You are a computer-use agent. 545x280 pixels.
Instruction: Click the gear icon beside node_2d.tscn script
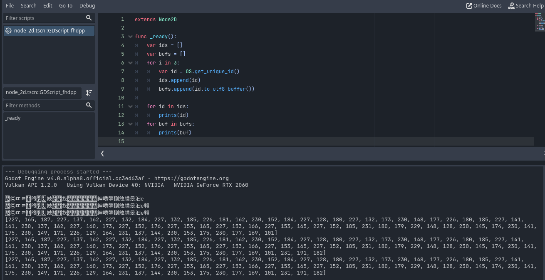click(x=8, y=30)
